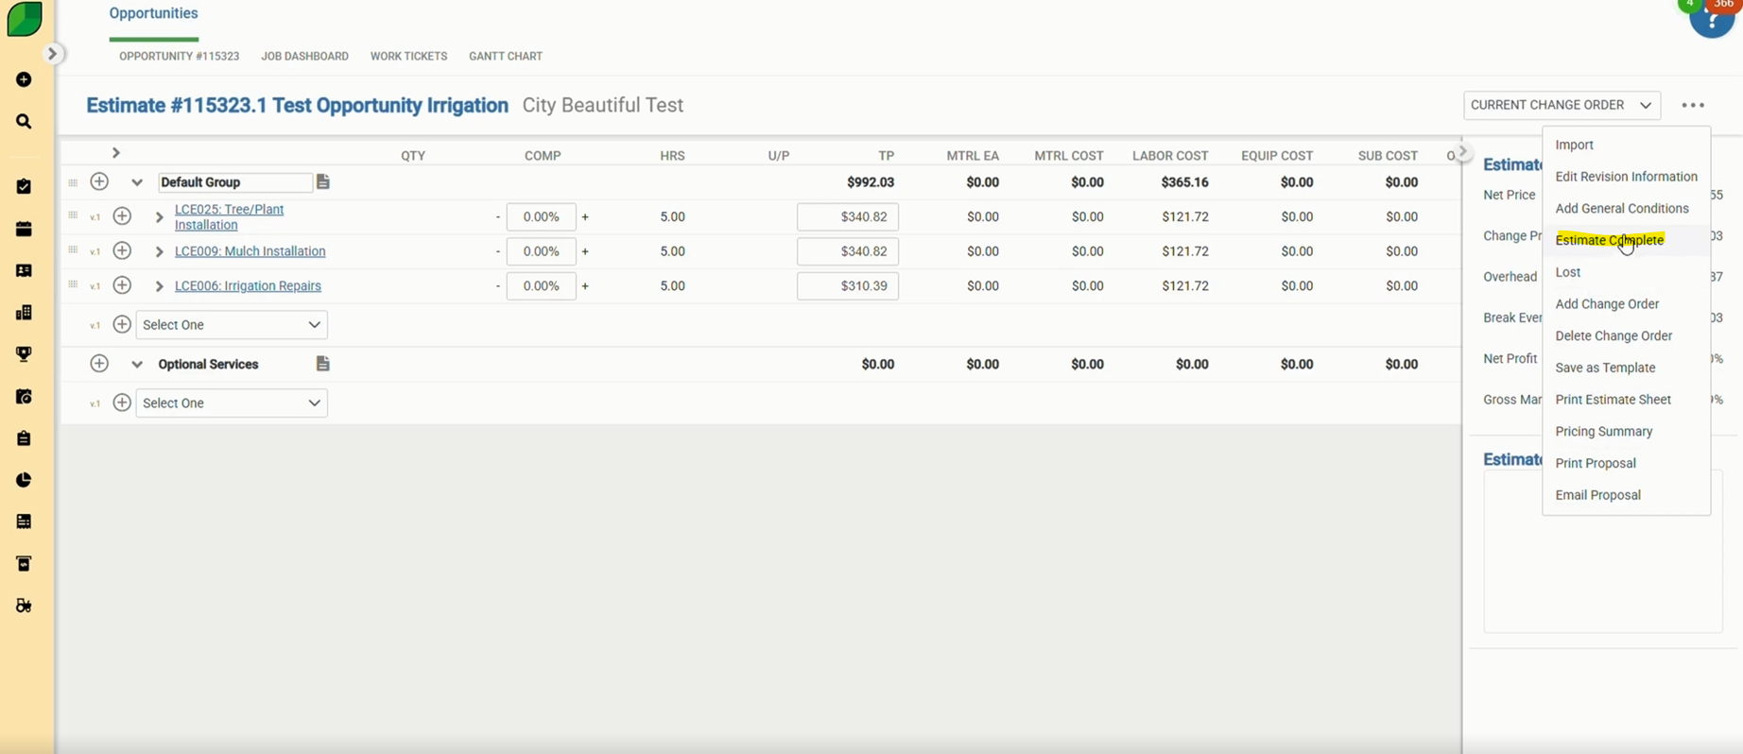Collapse the Optional Services section

[x=137, y=365]
